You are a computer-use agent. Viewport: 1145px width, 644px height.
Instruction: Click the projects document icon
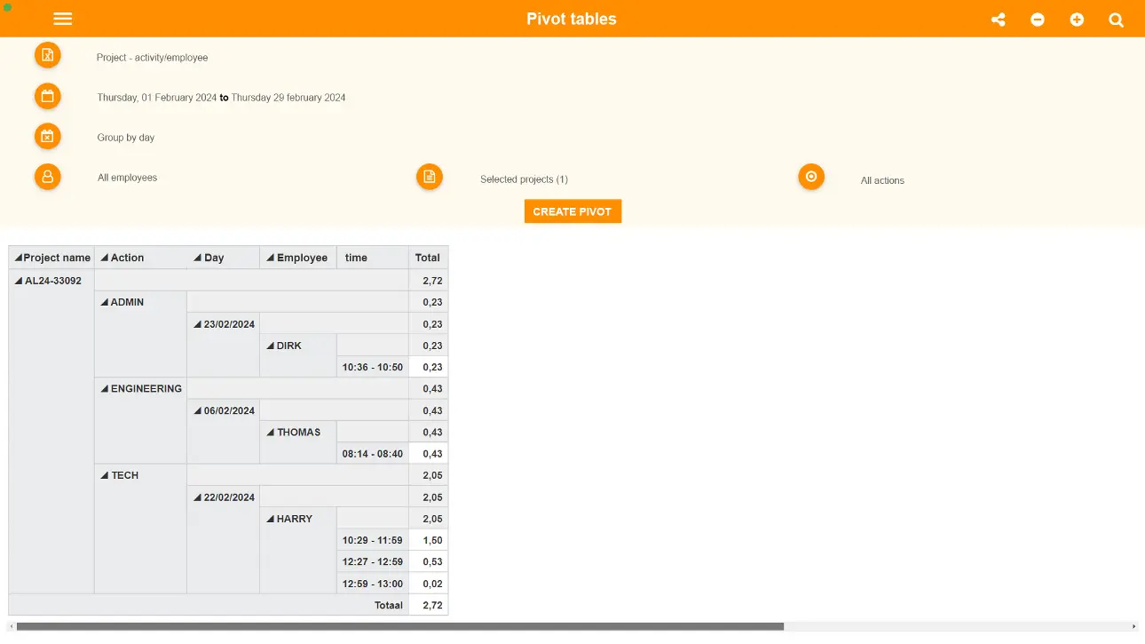[x=430, y=177]
